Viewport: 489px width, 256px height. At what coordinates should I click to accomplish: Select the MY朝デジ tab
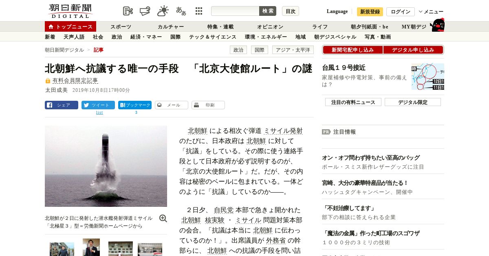[414, 27]
